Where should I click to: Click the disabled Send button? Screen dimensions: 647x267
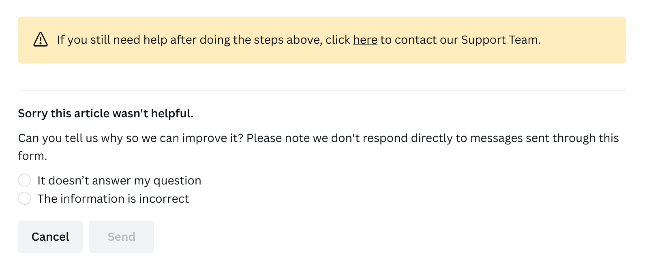[121, 237]
